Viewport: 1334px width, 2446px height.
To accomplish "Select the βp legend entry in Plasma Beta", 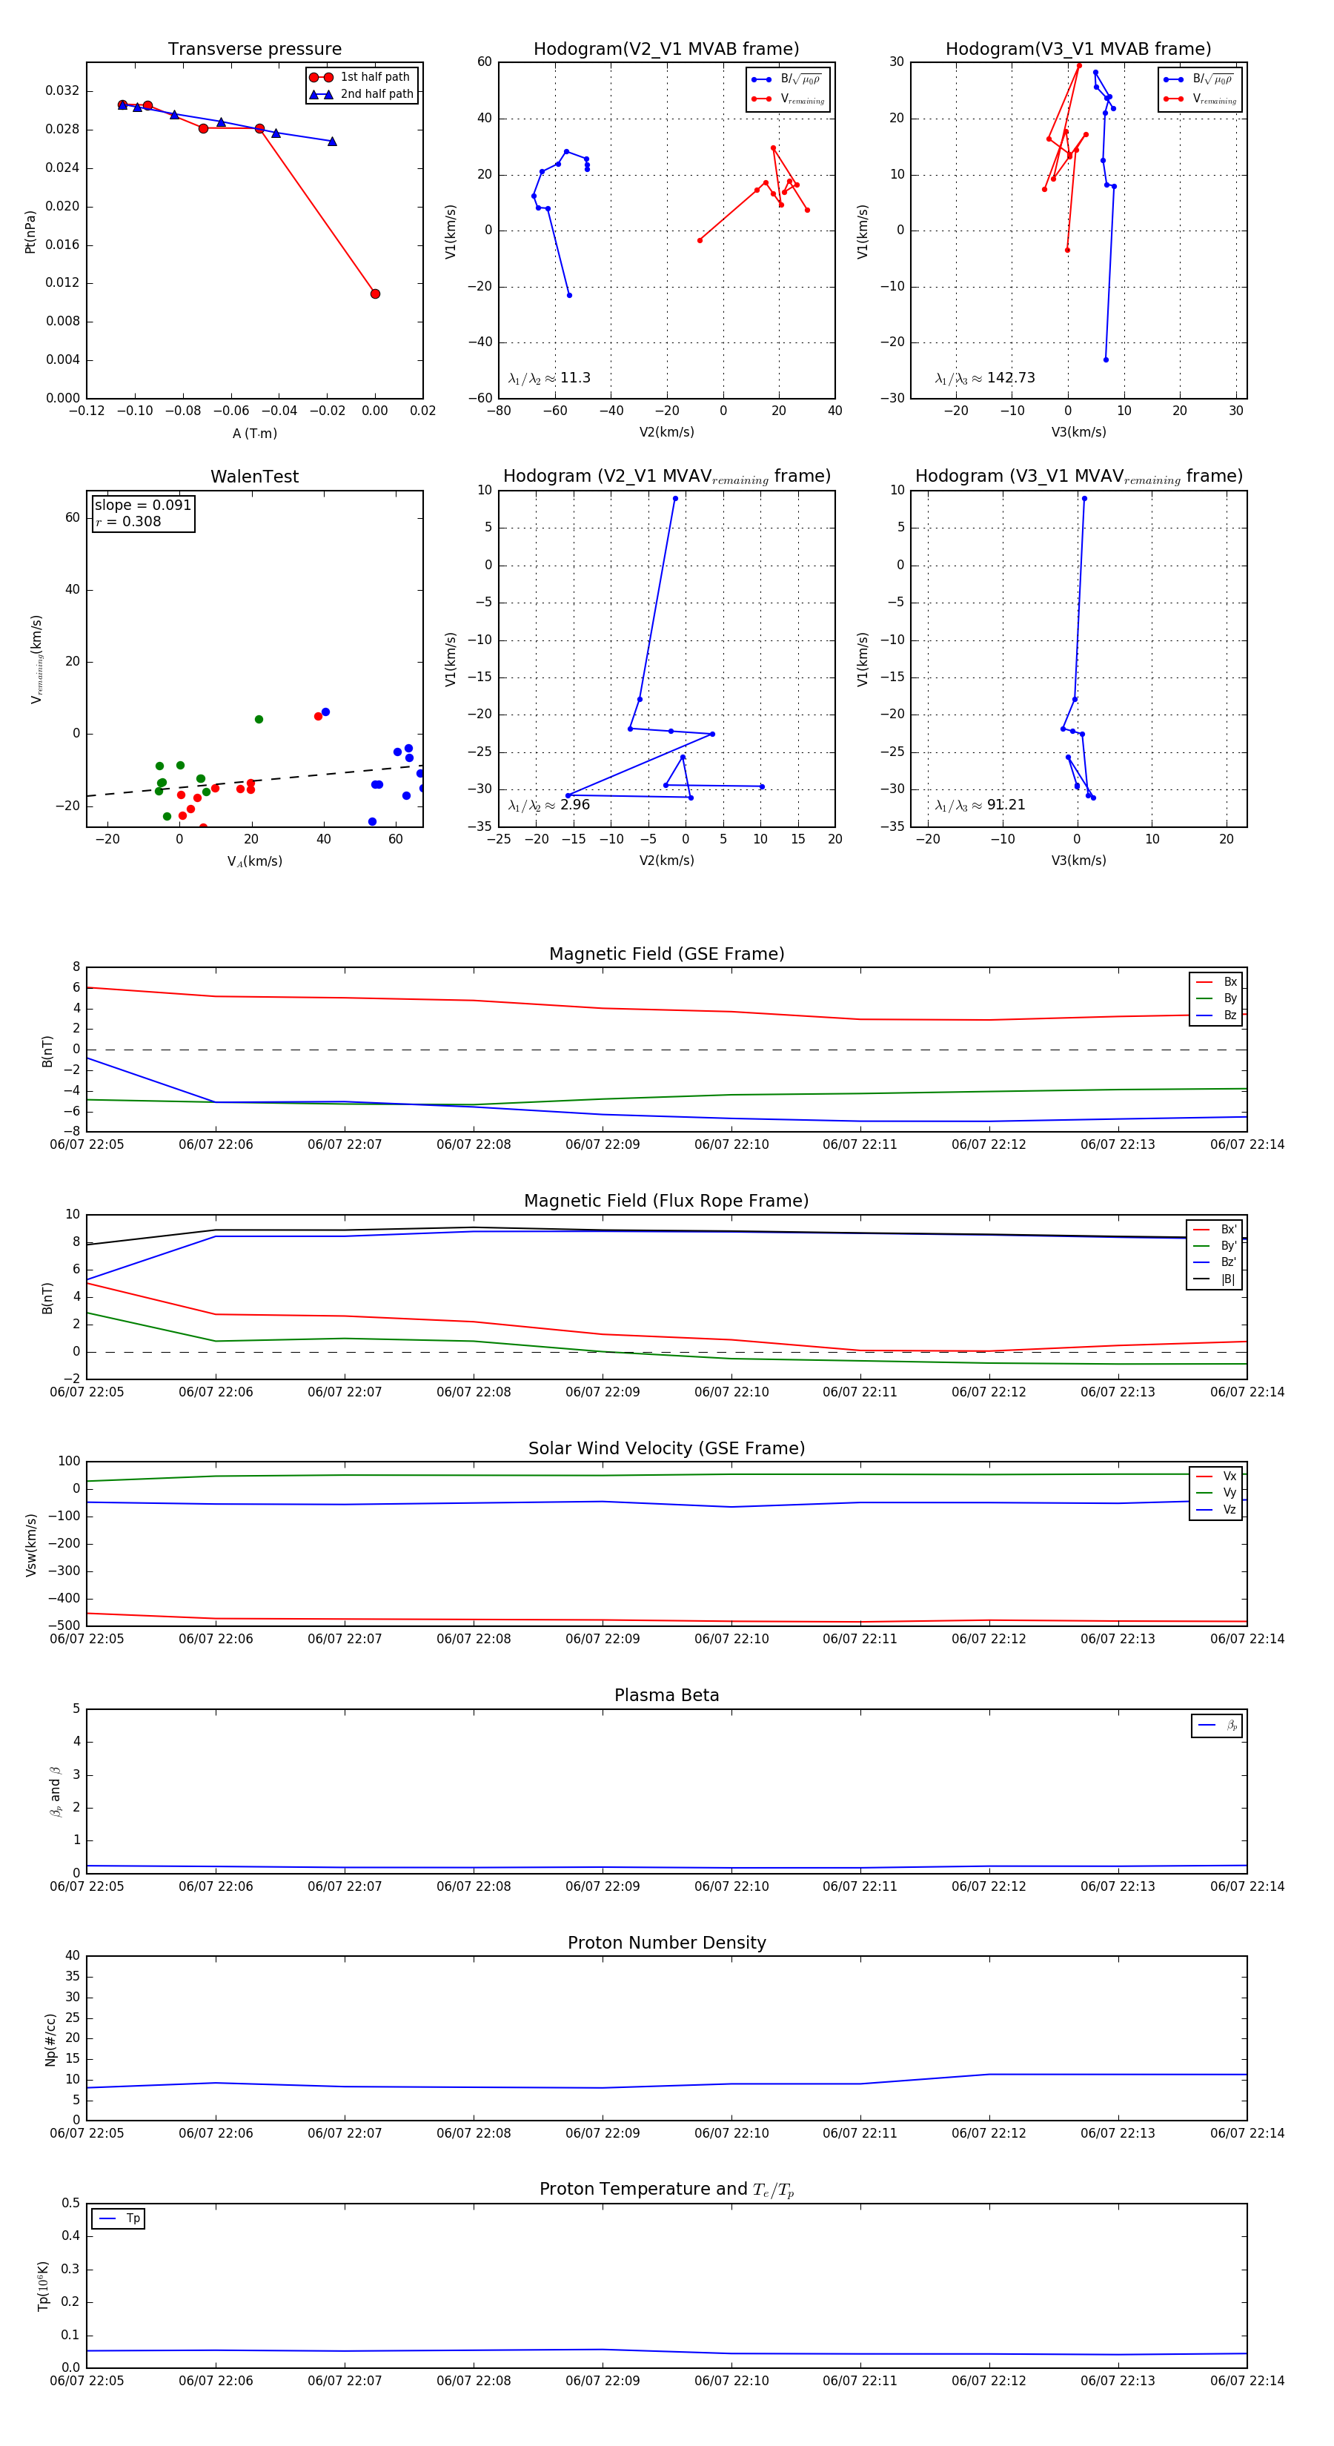I will click(1217, 1726).
